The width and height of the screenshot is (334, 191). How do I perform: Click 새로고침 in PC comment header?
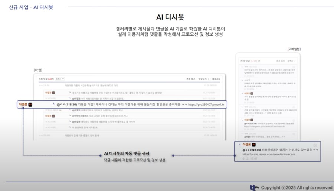pyautogui.click(x=216, y=79)
